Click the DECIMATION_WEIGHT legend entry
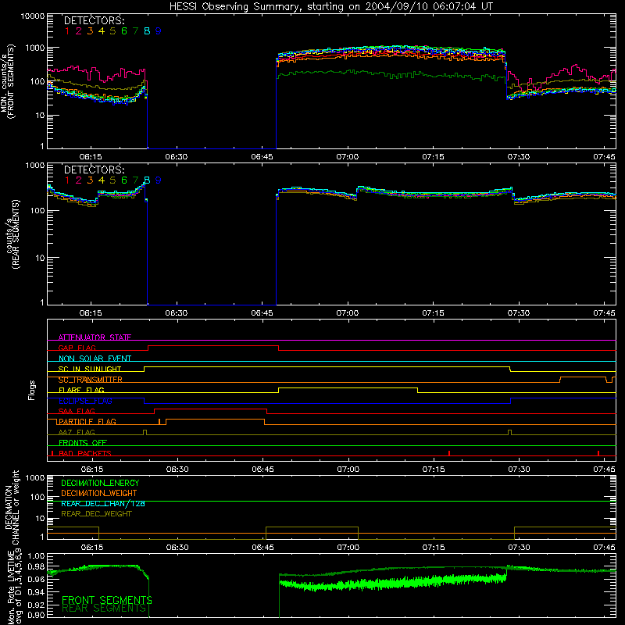Viewport: 625px width, 625px height. click(x=99, y=494)
